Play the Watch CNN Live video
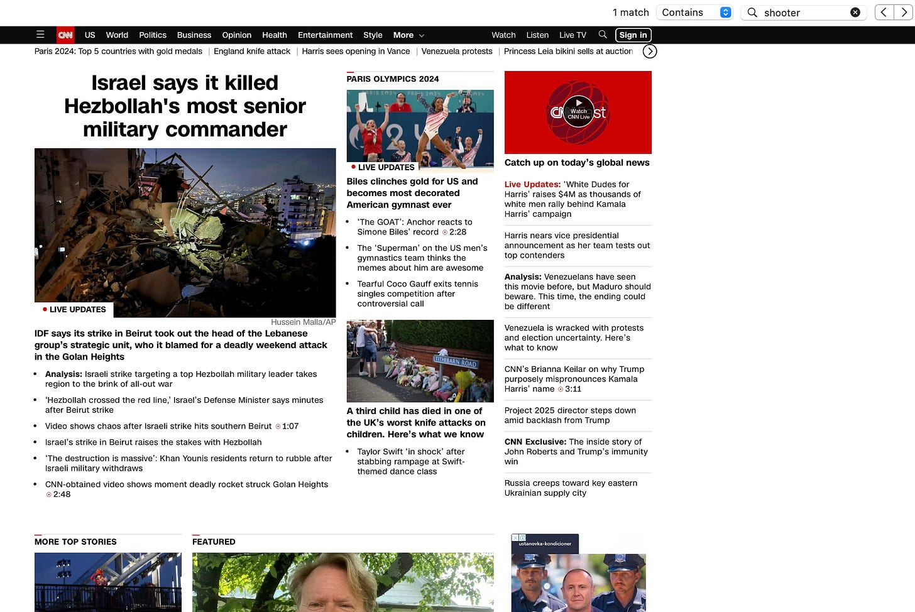The height and width of the screenshot is (612, 915). (578, 112)
